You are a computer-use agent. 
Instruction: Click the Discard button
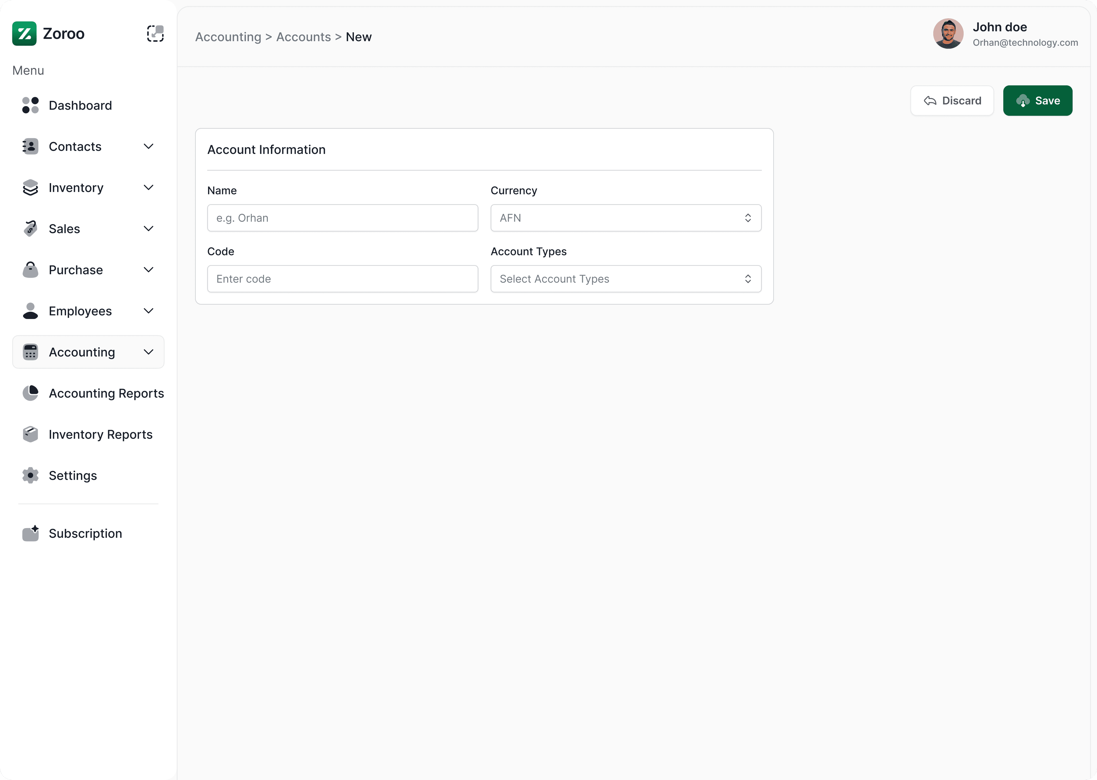952,101
